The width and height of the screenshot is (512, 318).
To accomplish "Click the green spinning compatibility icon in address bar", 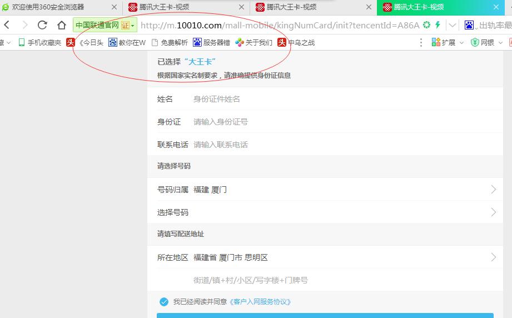I will coord(426,25).
